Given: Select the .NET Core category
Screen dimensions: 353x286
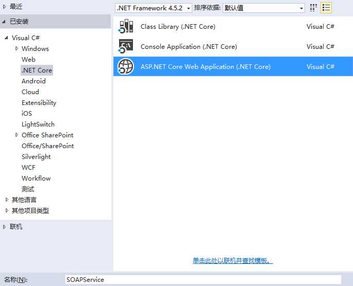Looking at the screenshot, I should [37, 70].
